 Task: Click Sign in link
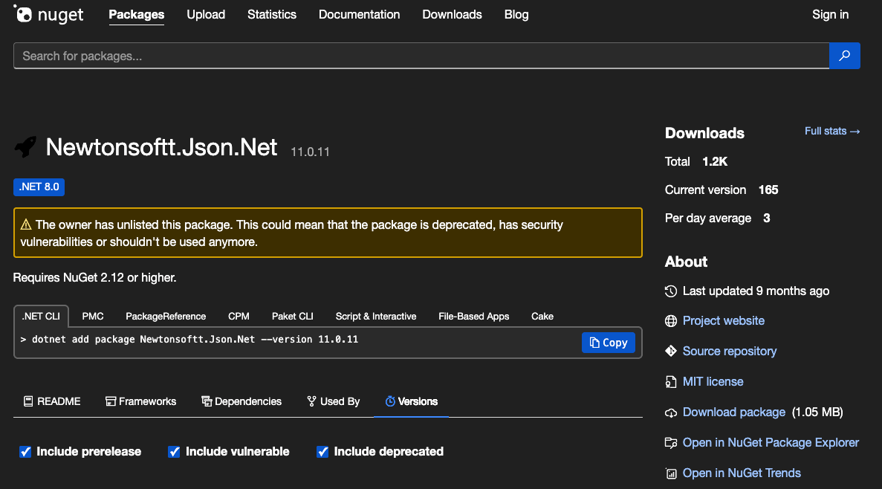coord(830,15)
